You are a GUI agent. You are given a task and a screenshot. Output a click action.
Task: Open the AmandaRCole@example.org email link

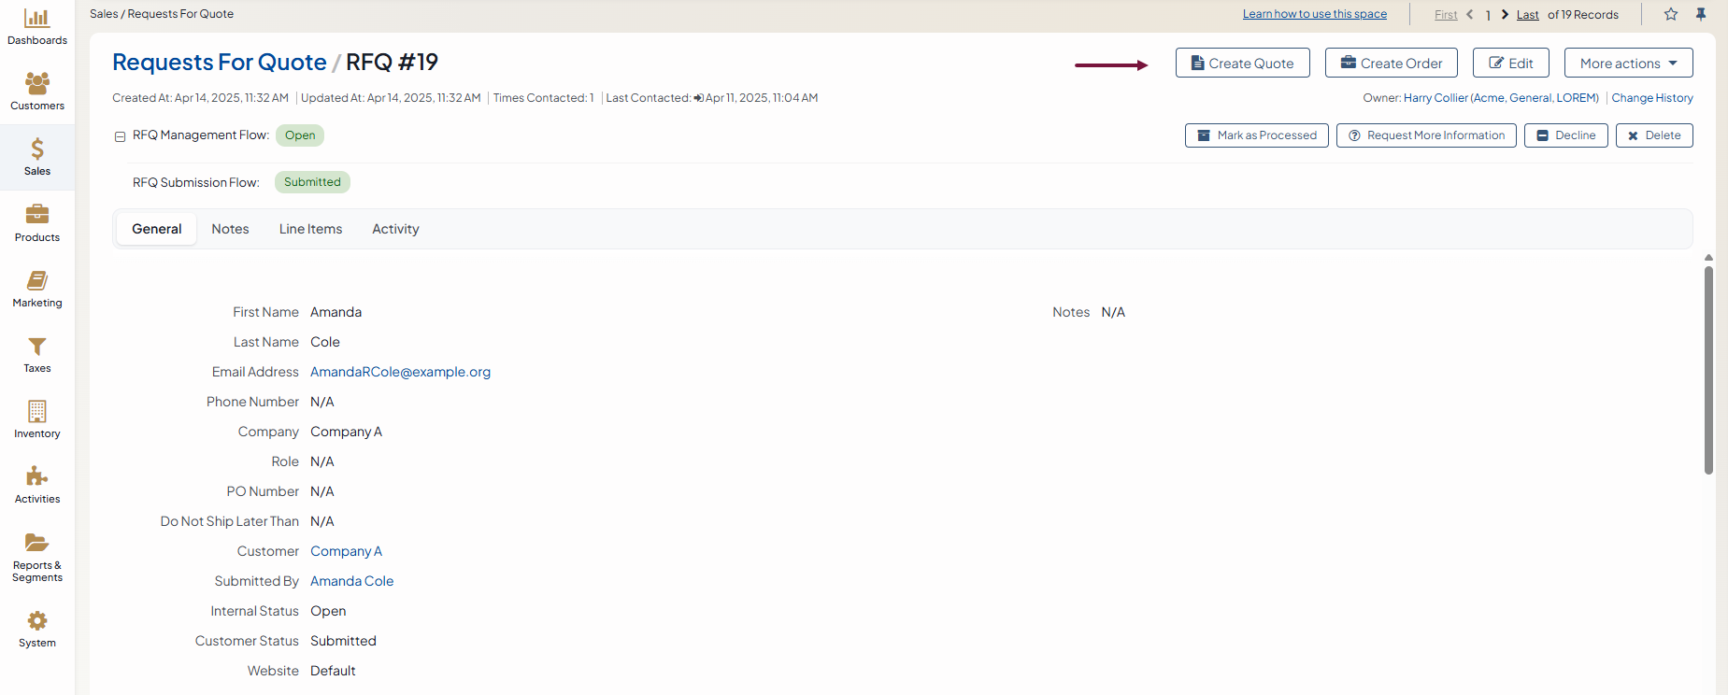click(x=400, y=372)
